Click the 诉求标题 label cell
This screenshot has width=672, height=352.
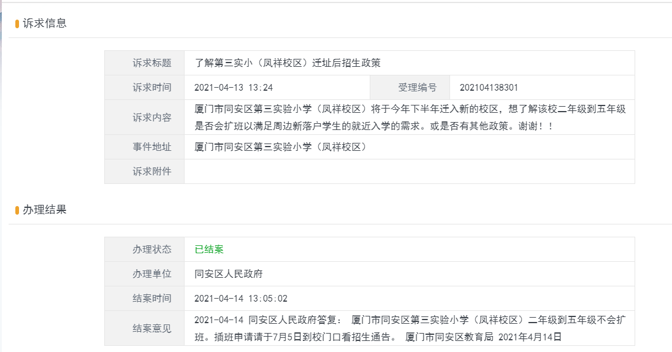pos(145,63)
